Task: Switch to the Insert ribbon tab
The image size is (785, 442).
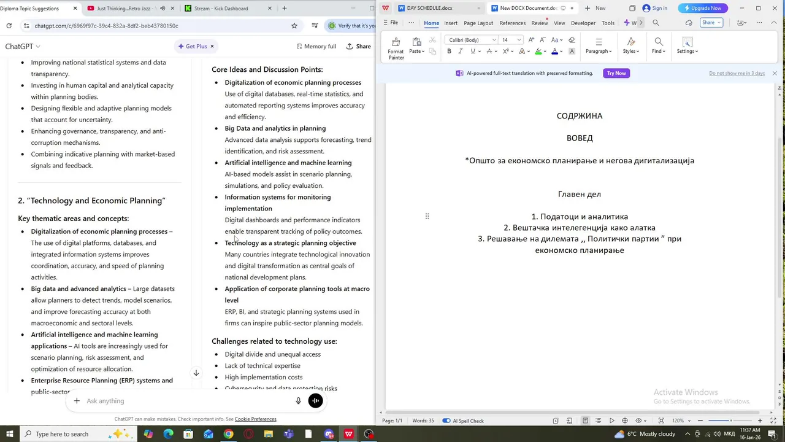Action: pyautogui.click(x=451, y=23)
